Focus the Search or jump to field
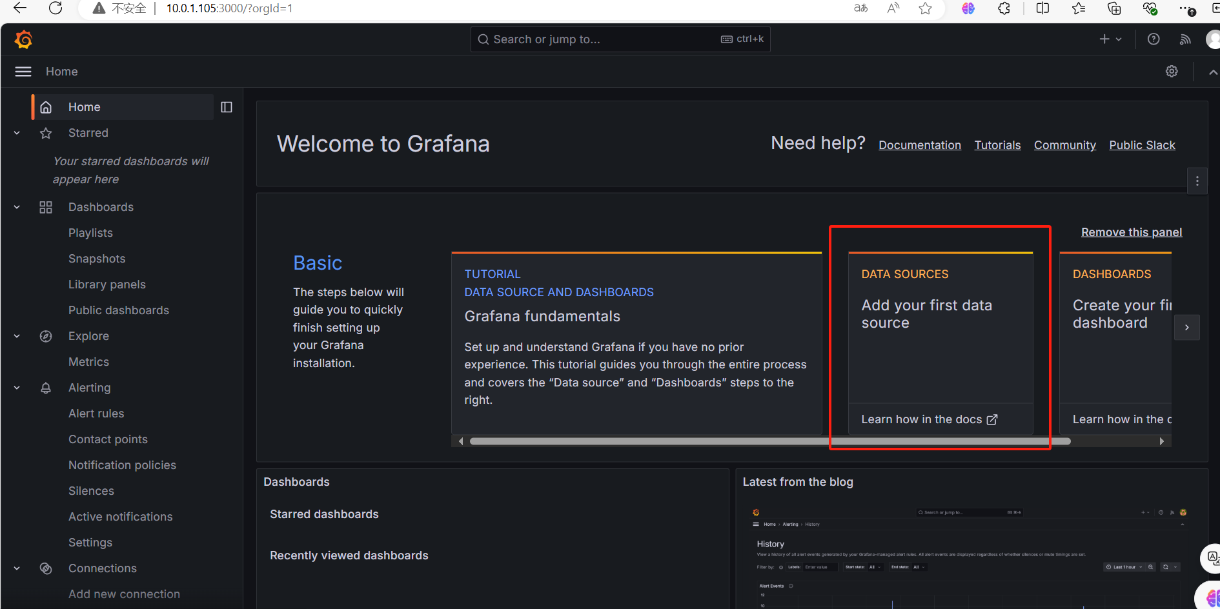1220x609 pixels. (620, 39)
